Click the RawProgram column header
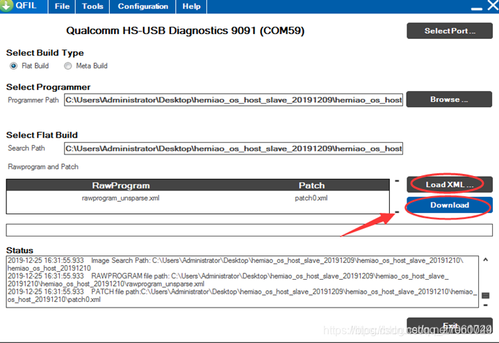 click(x=121, y=185)
